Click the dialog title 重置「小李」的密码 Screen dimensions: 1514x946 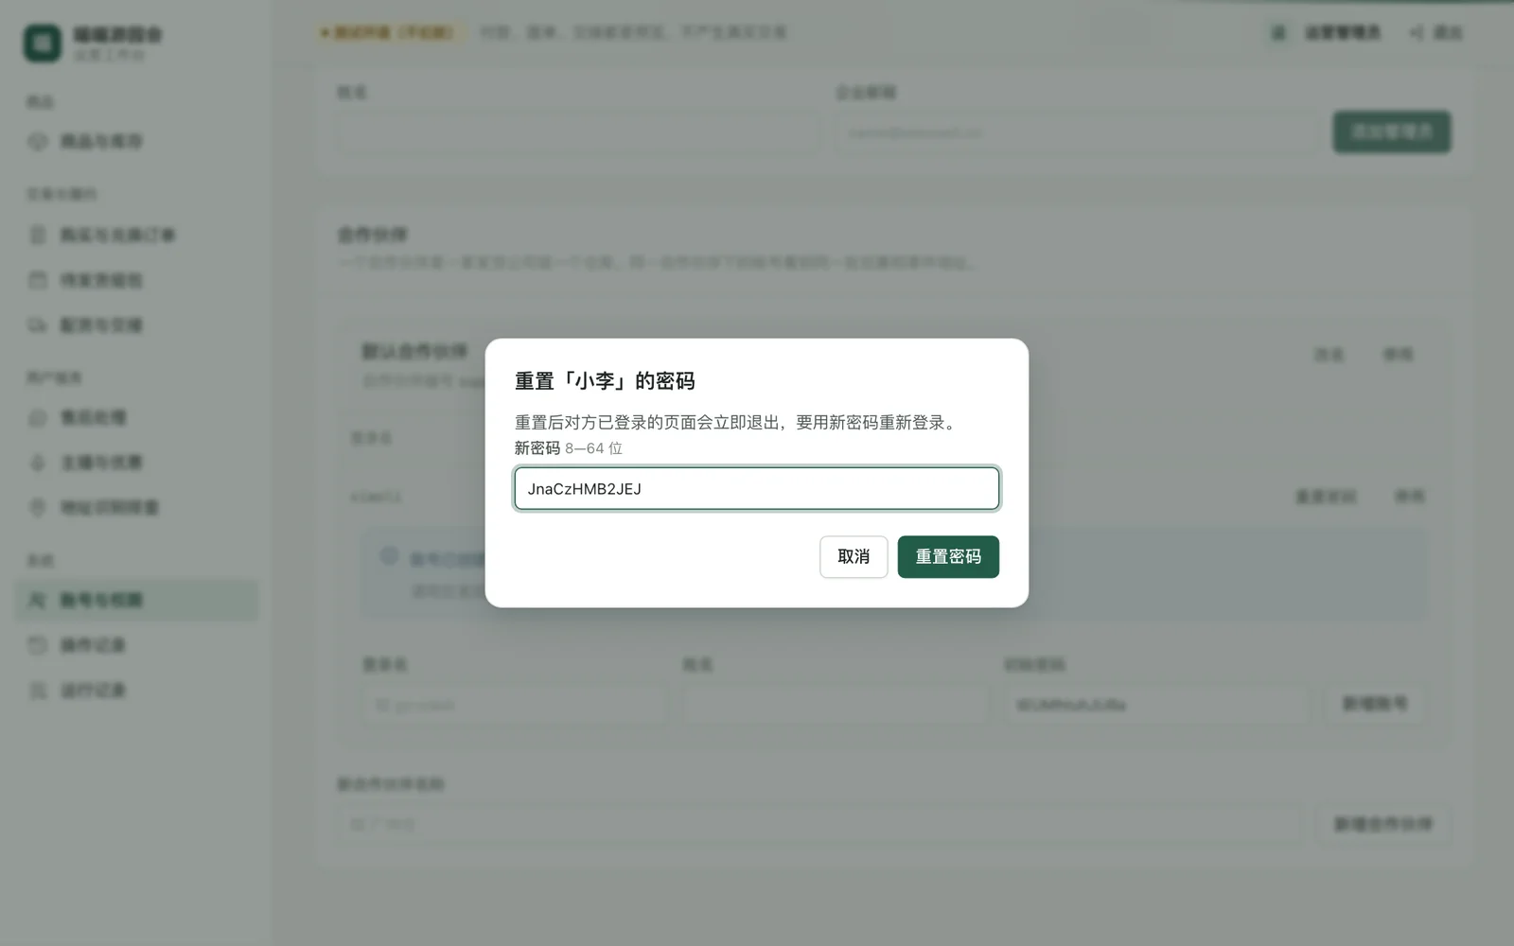click(x=605, y=380)
